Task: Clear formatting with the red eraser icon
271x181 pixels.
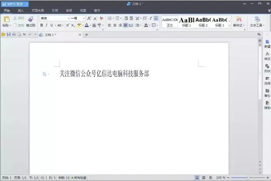Action: pyautogui.click(x=102, y=18)
